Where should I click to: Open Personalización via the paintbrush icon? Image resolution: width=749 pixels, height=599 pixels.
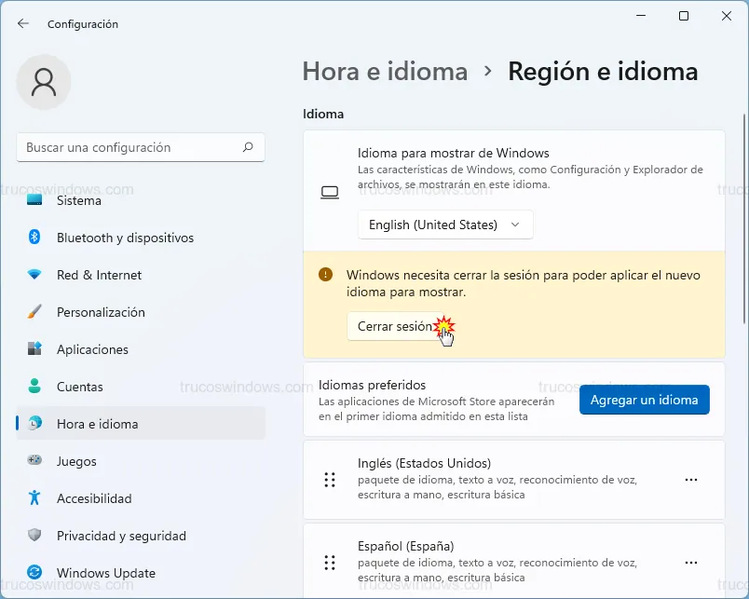34,312
